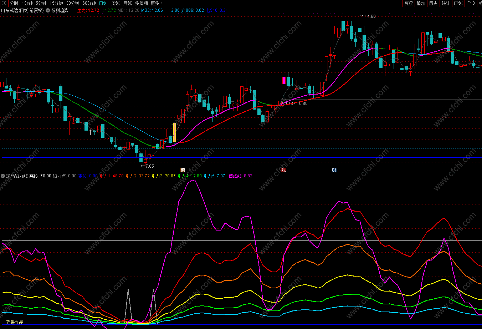Click the 斑马磁力线 indicator name
The image size is (482, 329).
(x=17, y=176)
